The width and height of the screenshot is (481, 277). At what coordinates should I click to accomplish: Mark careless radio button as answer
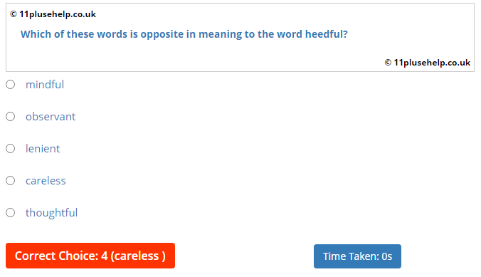[x=11, y=181]
